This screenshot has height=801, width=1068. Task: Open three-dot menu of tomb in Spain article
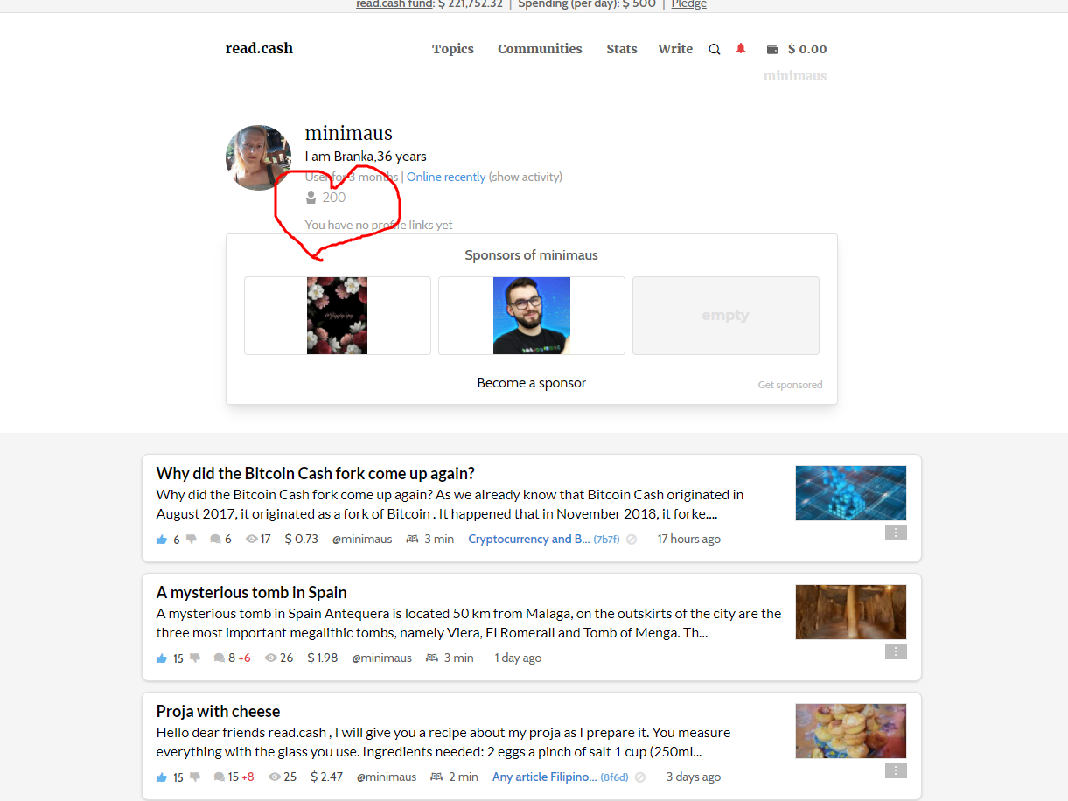point(896,651)
